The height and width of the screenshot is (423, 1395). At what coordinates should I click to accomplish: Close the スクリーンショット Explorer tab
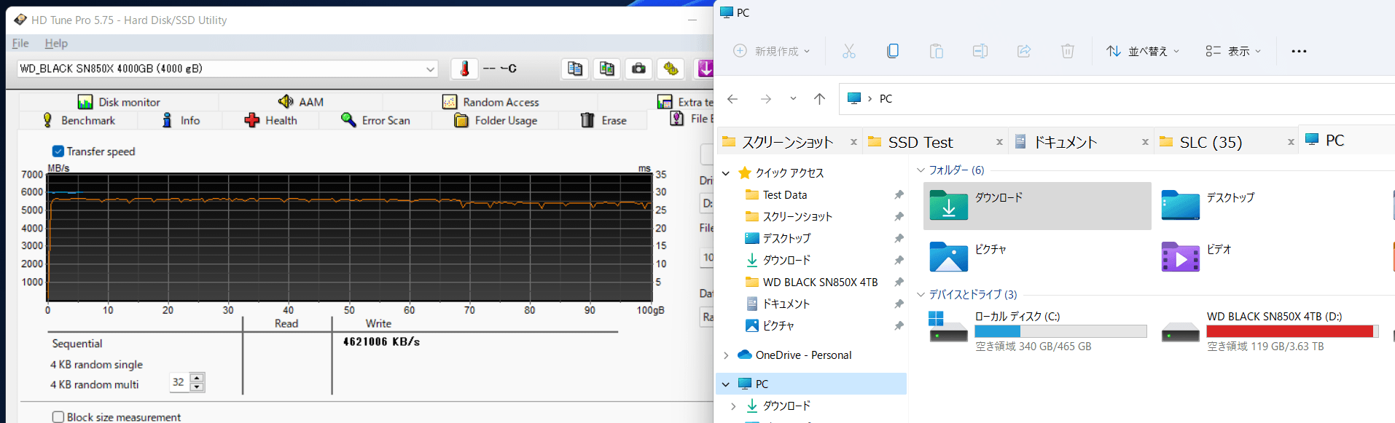(853, 142)
